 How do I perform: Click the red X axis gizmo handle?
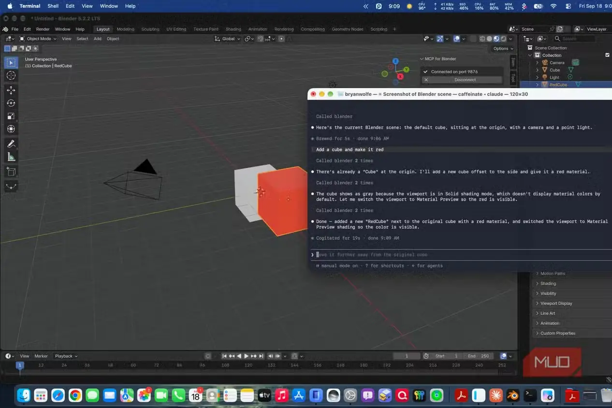(x=400, y=76)
